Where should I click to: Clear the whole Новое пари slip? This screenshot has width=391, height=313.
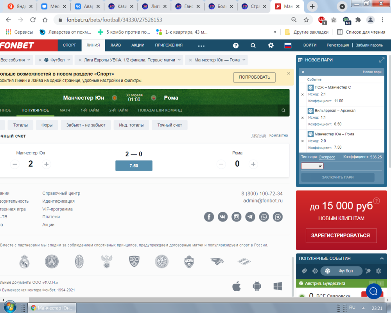[303, 72]
